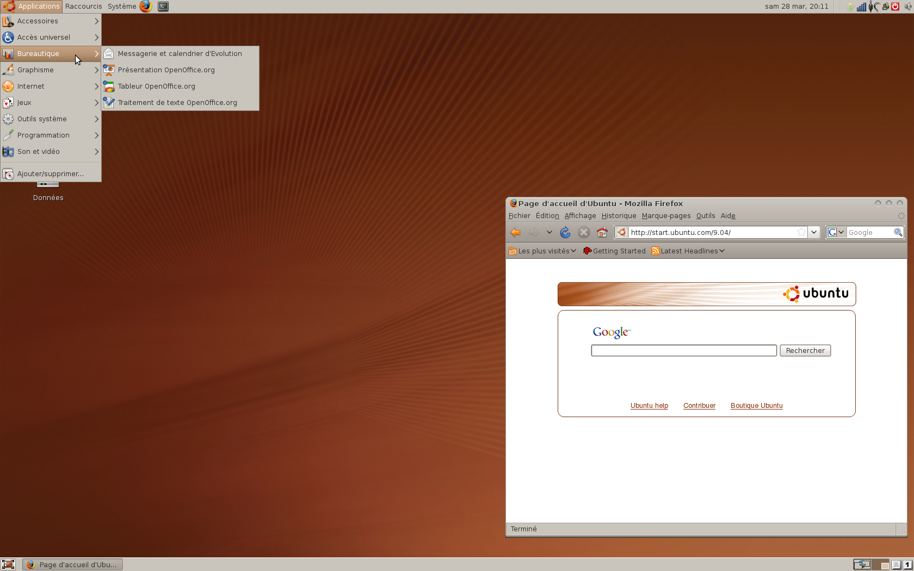The width and height of the screenshot is (914, 571).
Task: Open Firefox Aide menu
Action: [728, 216]
